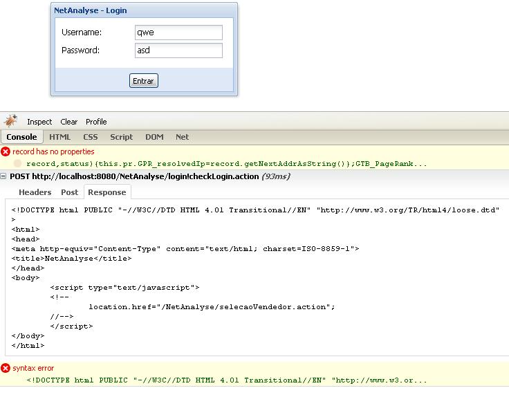
Task: Click the POST localhost checkLogin.action URL
Action: pos(145,176)
